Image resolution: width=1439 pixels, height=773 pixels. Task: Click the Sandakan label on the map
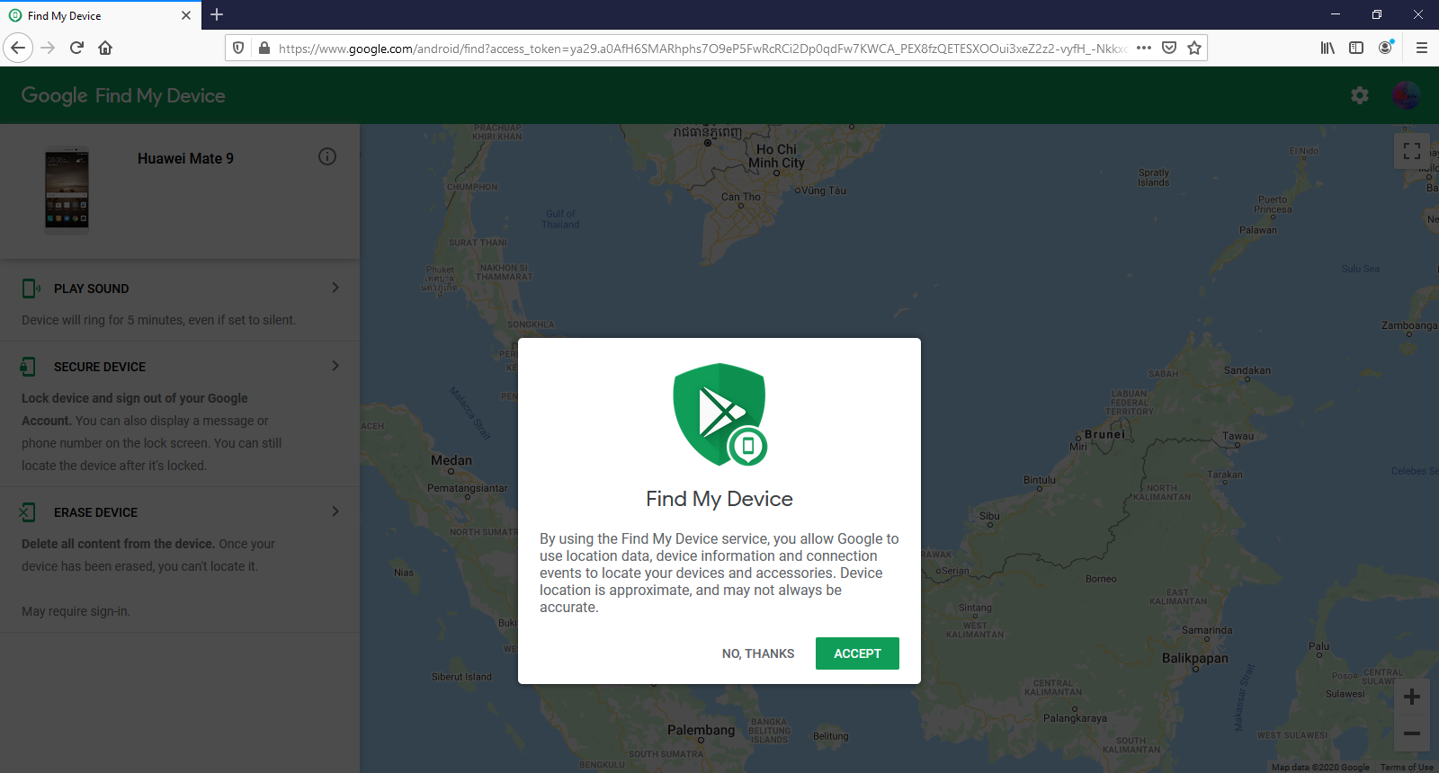(1247, 370)
